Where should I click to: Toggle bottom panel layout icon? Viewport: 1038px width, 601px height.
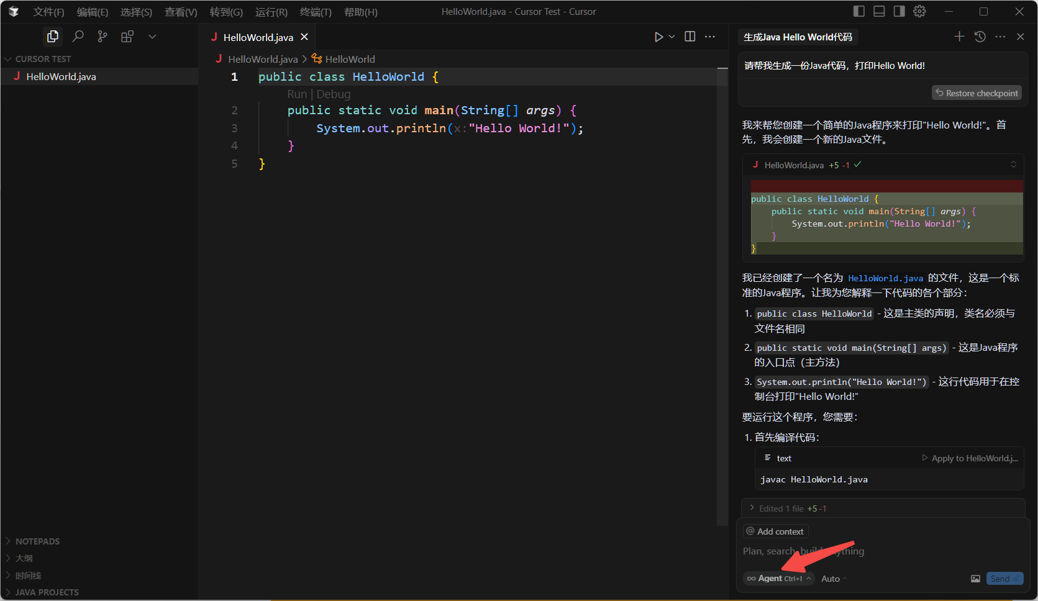879,11
